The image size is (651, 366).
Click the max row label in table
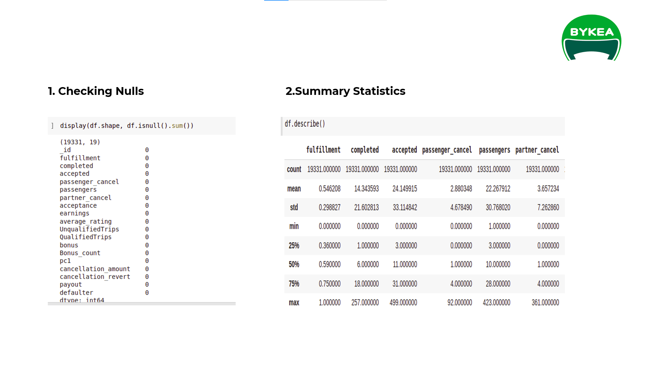pyautogui.click(x=294, y=303)
